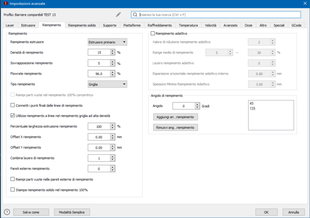Open the Tipo riempimento Griglia dropdown
The width and height of the screenshot is (310, 218).
(x=107, y=84)
